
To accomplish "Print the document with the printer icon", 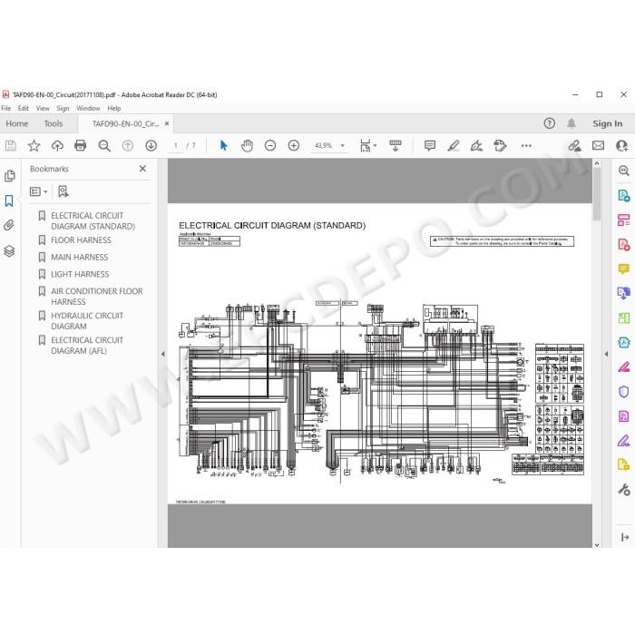I will pos(80,145).
